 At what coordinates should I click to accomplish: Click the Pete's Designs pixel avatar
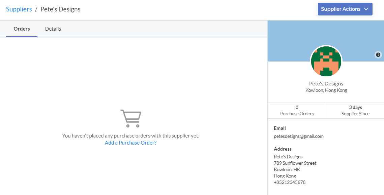coord(326,61)
